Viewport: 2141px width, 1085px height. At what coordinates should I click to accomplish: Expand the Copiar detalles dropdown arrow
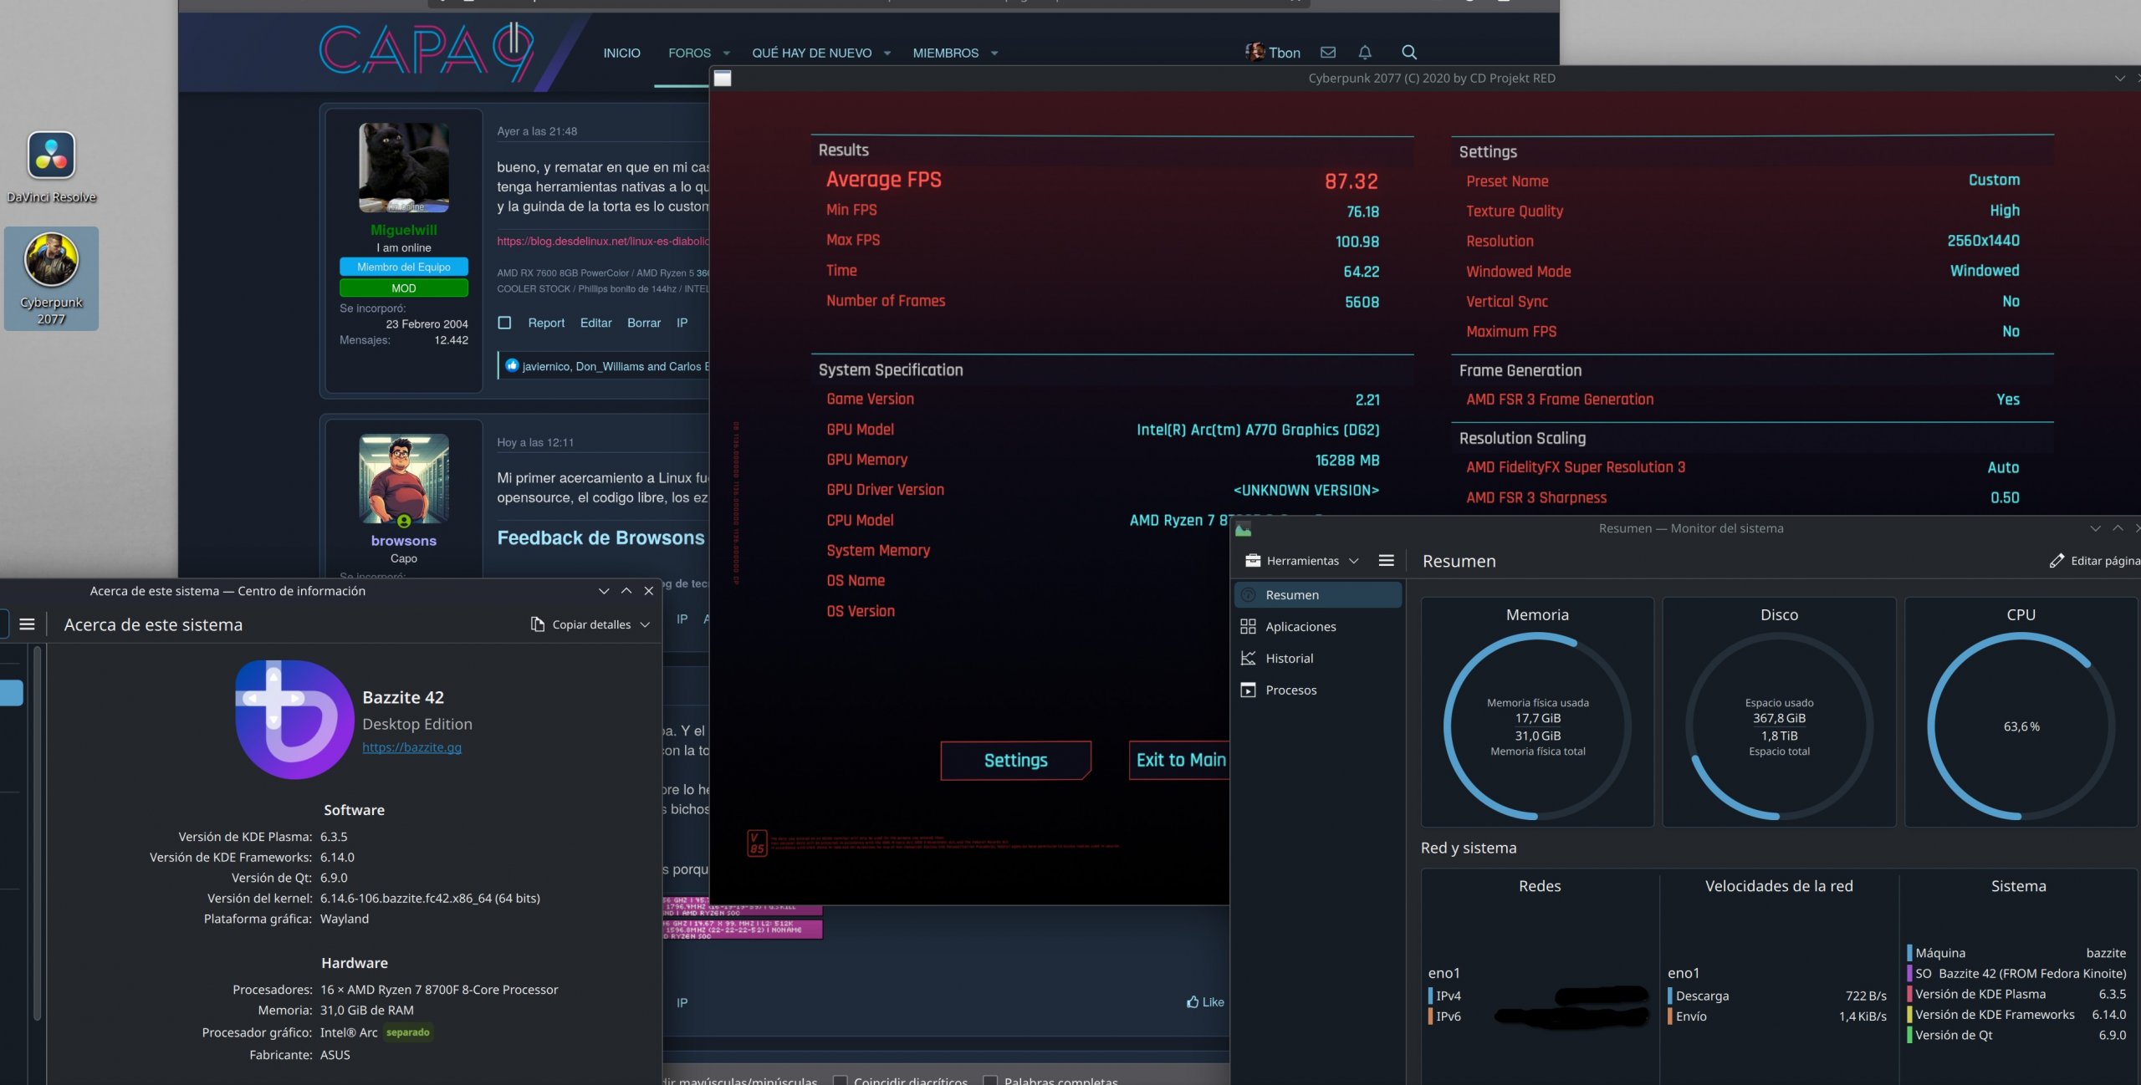(645, 624)
